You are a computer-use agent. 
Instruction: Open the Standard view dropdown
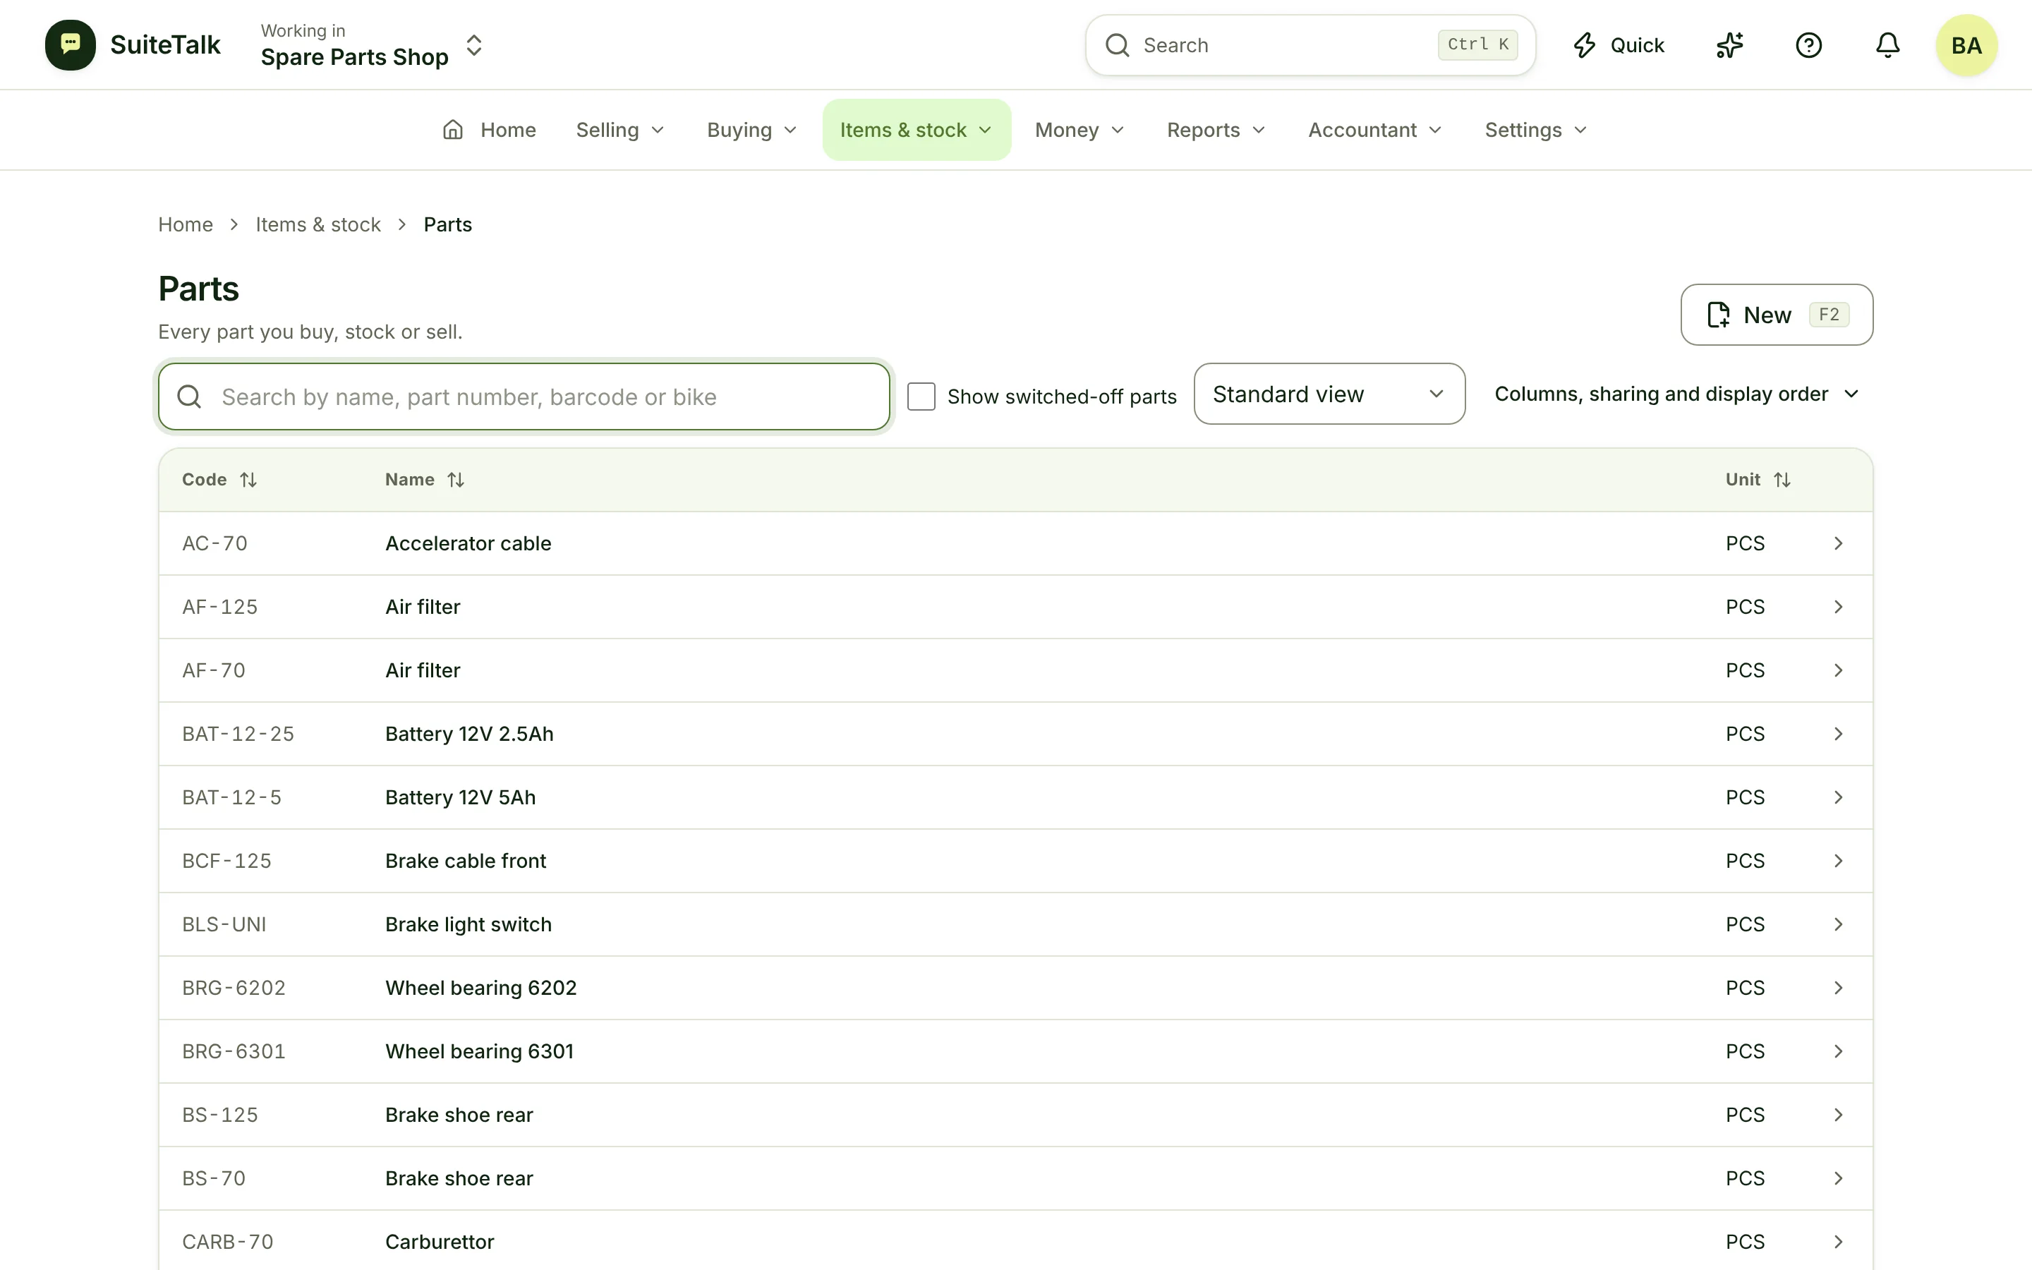tap(1329, 394)
